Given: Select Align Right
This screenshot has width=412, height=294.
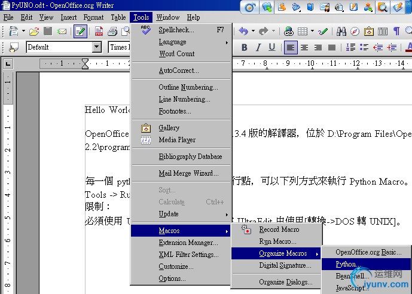Looking at the screenshot, I should click(x=318, y=48).
